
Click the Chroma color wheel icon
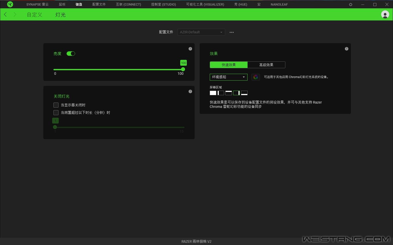[256, 77]
